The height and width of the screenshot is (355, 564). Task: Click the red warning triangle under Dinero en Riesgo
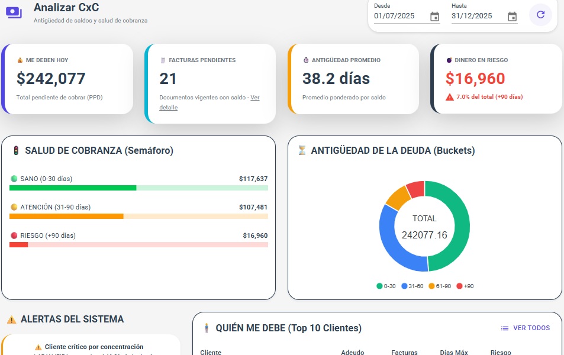[x=450, y=97]
